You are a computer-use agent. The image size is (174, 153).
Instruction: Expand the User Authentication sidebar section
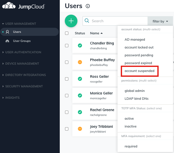23,52
